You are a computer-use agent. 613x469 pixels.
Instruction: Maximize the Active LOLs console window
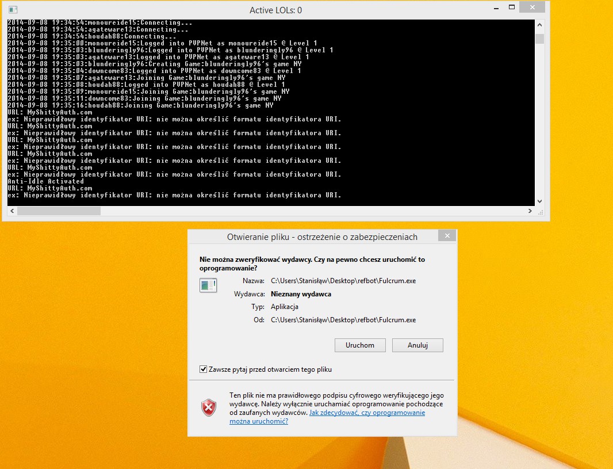click(x=511, y=7)
